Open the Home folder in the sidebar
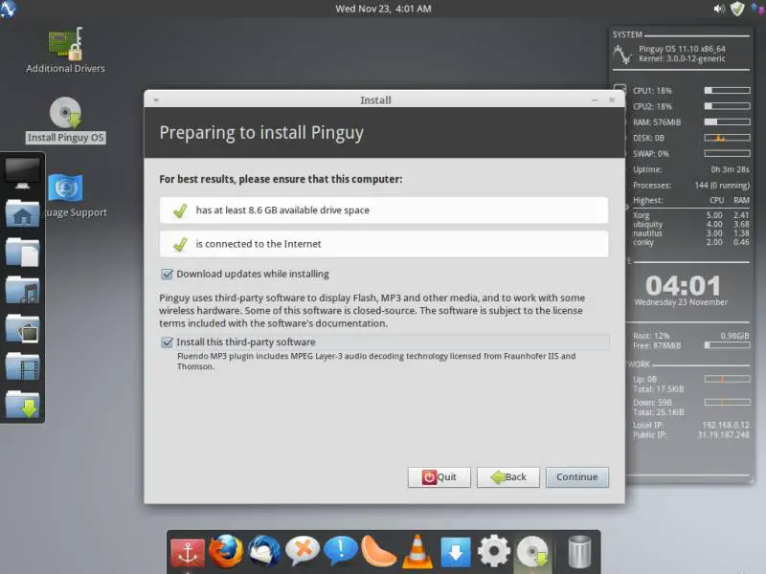Viewport: 766px width, 574px height. pyautogui.click(x=22, y=213)
